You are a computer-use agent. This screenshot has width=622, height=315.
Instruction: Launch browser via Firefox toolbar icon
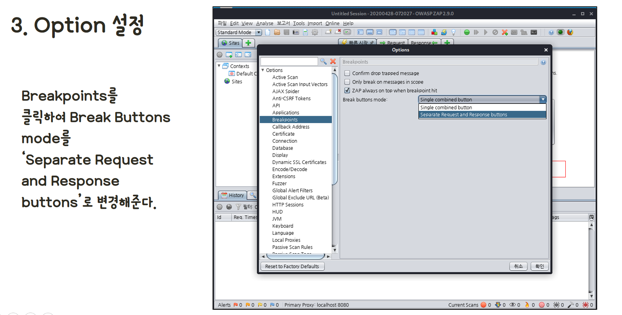click(x=570, y=33)
